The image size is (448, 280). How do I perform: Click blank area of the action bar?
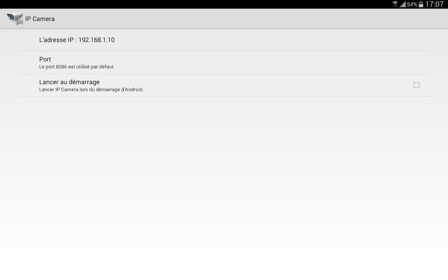coord(245,19)
